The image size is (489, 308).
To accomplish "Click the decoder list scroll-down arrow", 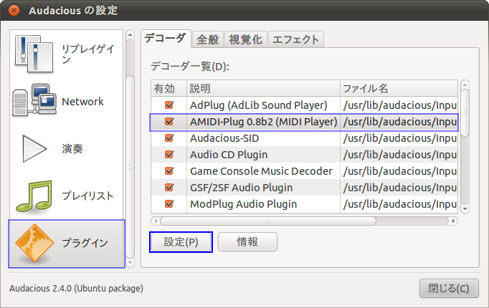I will 465,209.
